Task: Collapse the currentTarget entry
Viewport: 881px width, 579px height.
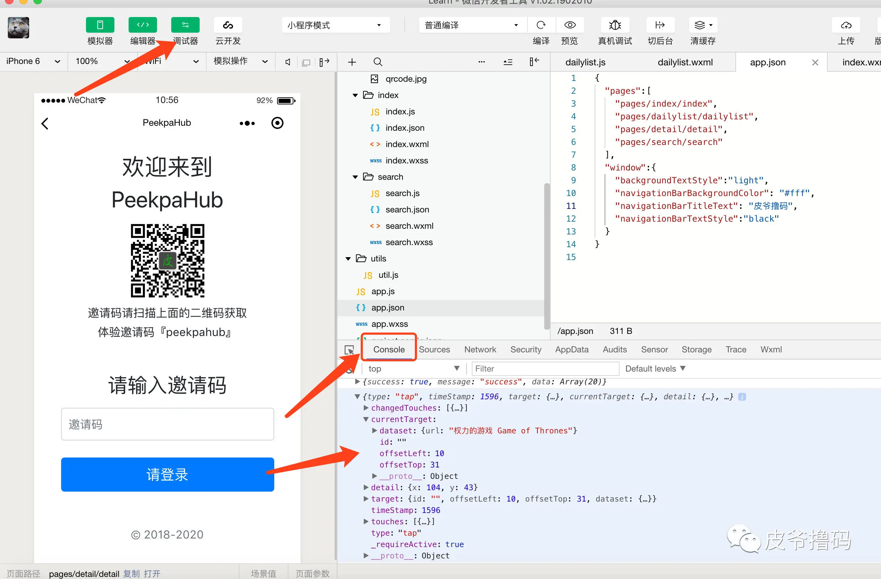Action: (x=366, y=420)
